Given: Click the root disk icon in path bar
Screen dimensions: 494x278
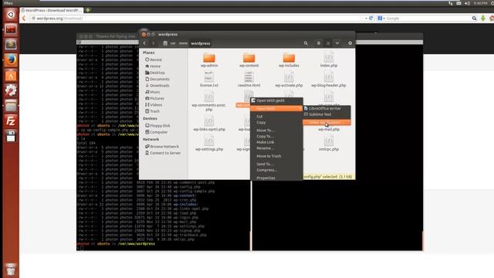Looking at the screenshot, I should point(165,43).
